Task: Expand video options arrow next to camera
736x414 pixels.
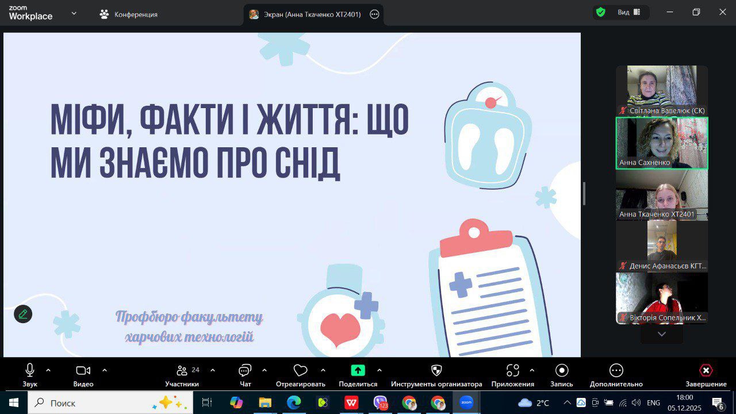Action: 105,370
